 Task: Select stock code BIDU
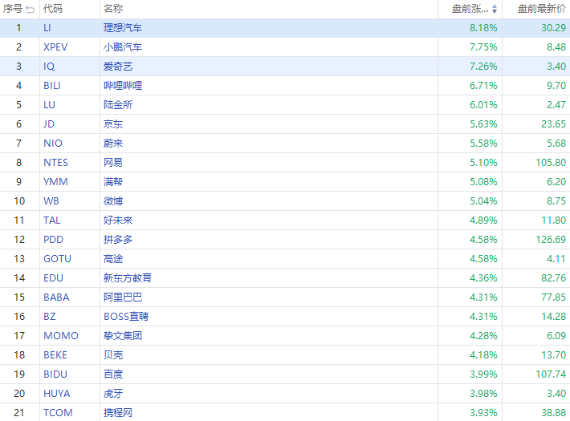[55, 374]
